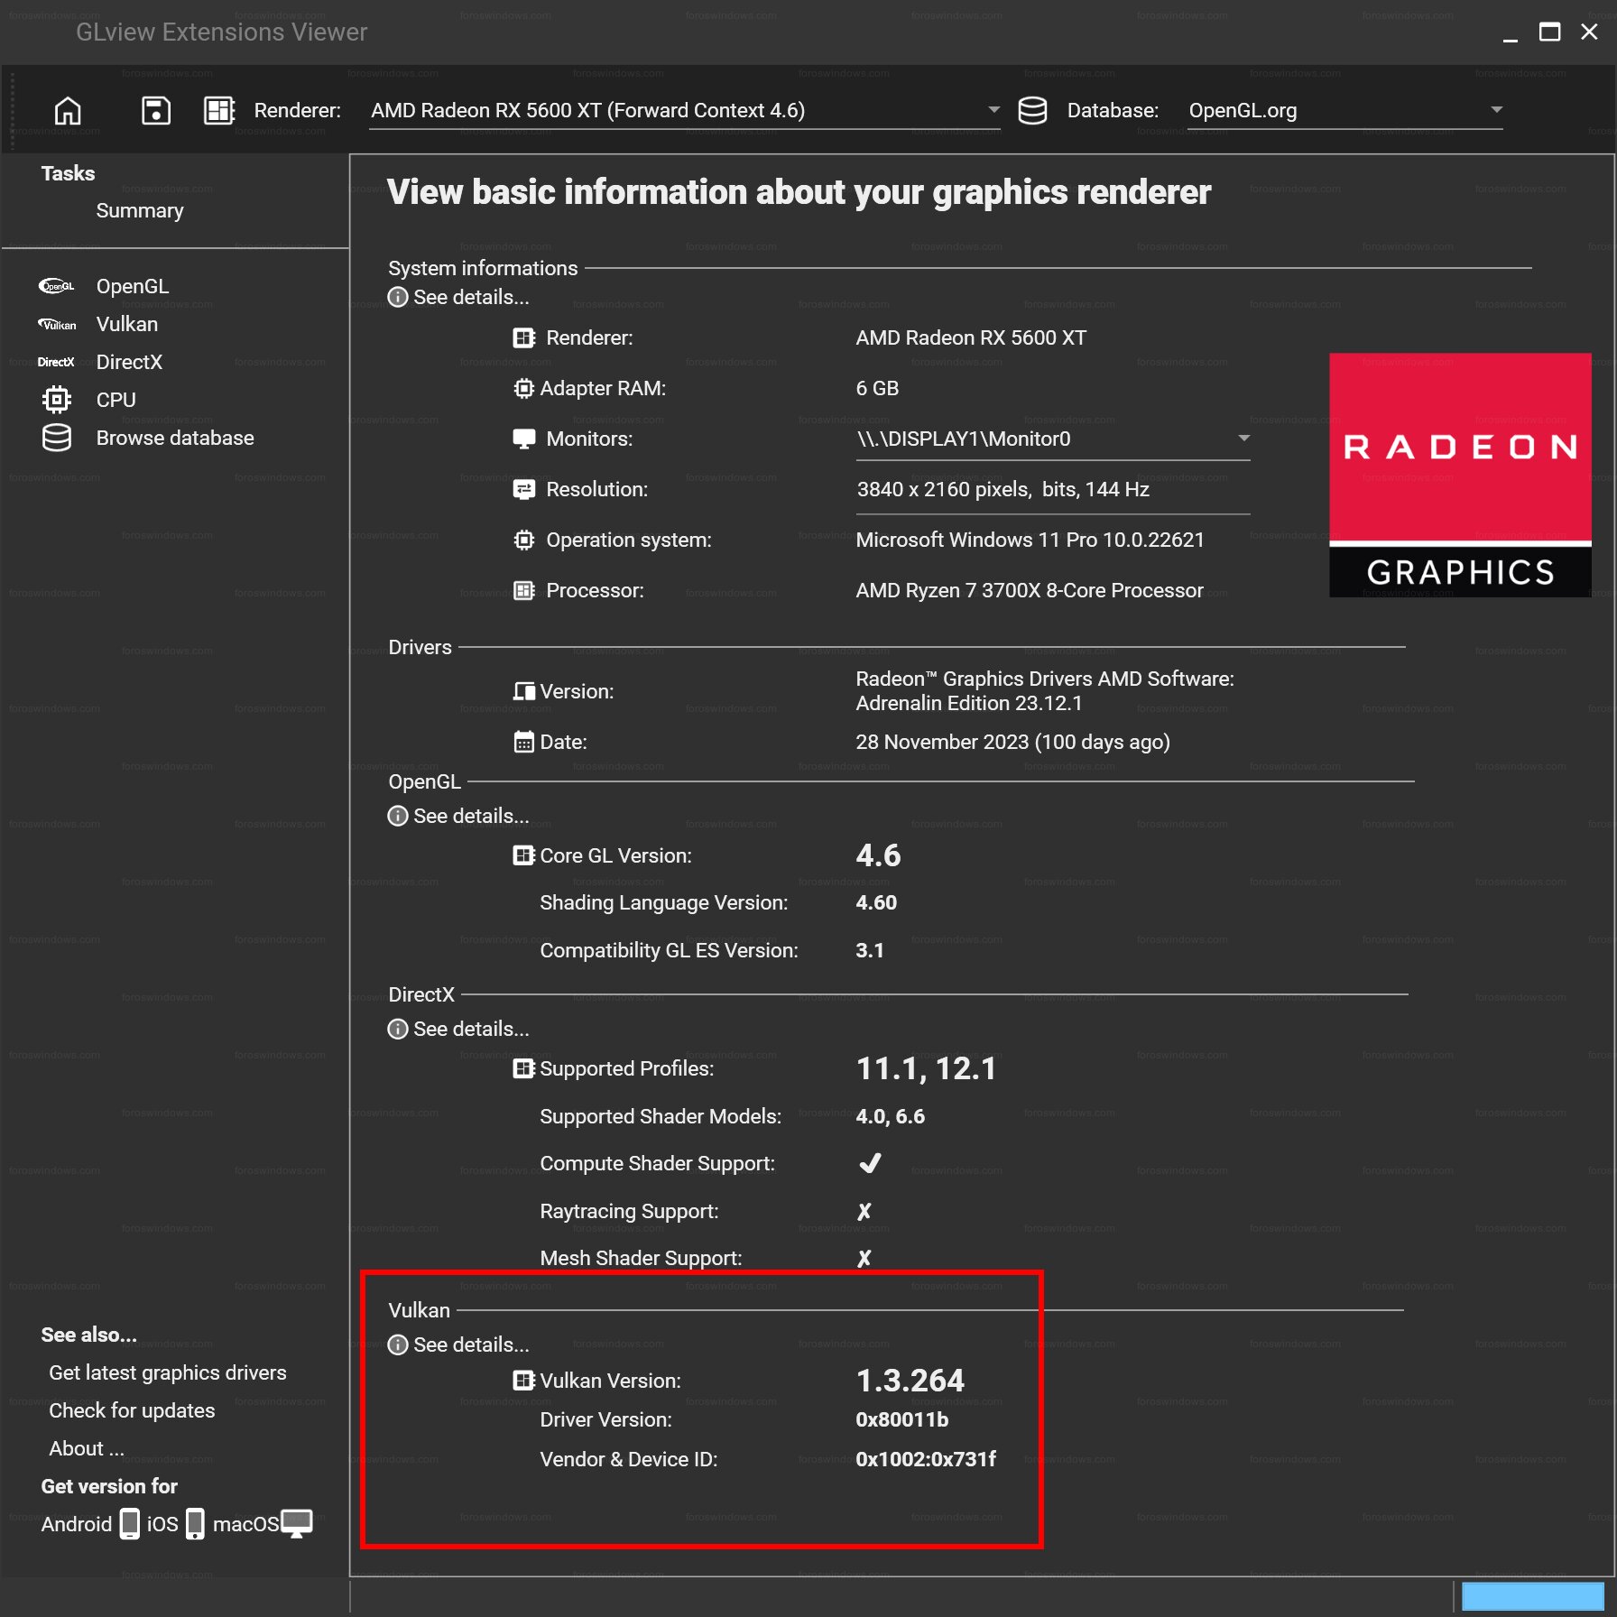This screenshot has height=1617, width=1617.
Task: Open Summary under Tasks
Action: 140,211
